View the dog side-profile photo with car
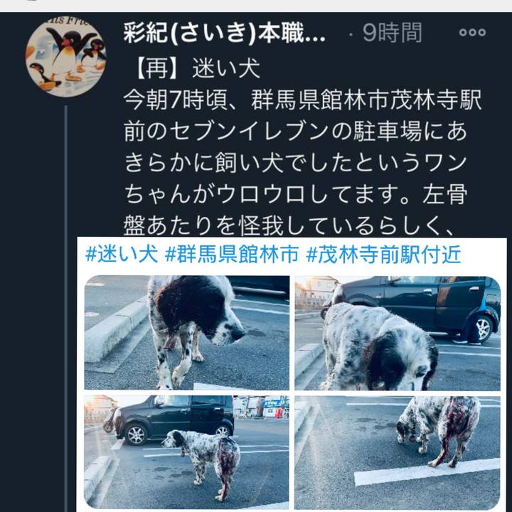 (187, 452)
